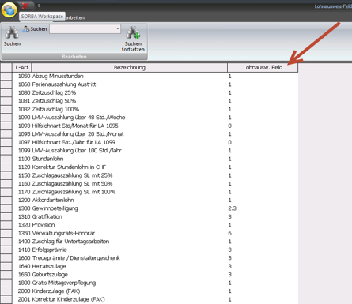Click Lohnausw. Feld value 3 for Gratifikation
The height and width of the screenshot is (304, 352).
[230, 216]
